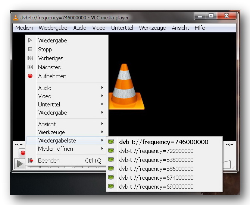This screenshot has height=205, width=250.
Task: Choose Beenden to quit VLC
Action: pos(67,160)
